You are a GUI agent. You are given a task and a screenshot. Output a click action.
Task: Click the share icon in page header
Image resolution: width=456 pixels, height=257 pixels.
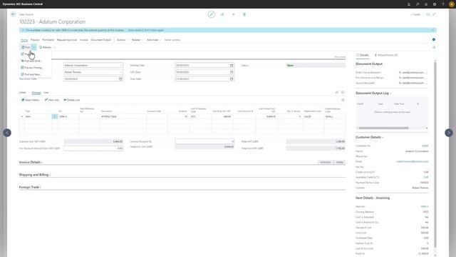point(222,14)
